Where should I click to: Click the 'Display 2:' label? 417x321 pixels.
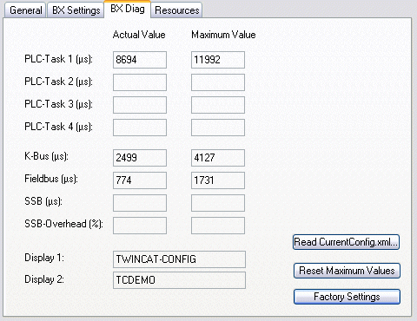(x=44, y=279)
